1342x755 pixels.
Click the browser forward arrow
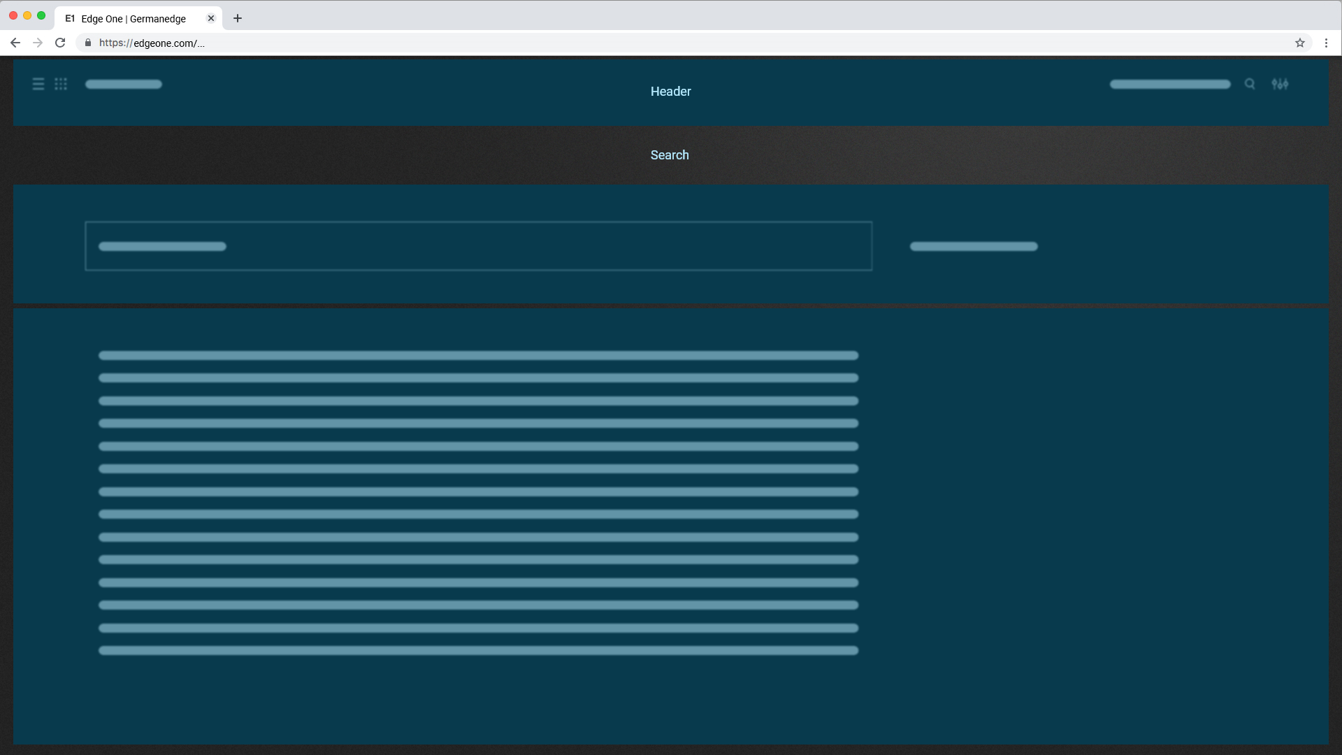38,43
